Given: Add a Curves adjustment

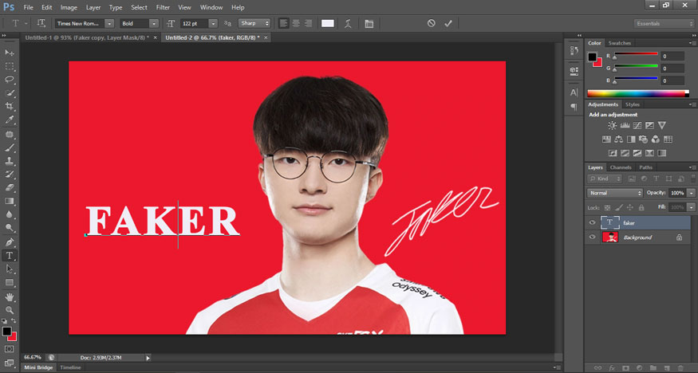Looking at the screenshot, I should point(637,125).
